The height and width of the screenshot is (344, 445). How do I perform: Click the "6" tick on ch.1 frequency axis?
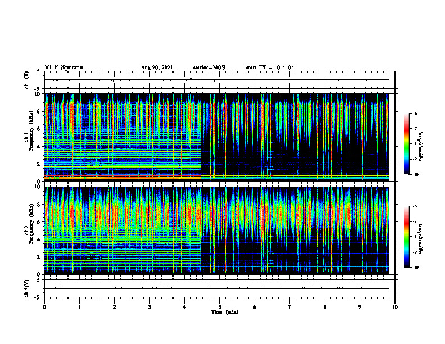pyautogui.click(x=39, y=129)
